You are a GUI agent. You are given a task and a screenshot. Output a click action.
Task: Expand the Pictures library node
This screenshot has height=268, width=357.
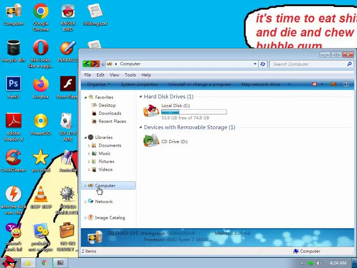89,162
